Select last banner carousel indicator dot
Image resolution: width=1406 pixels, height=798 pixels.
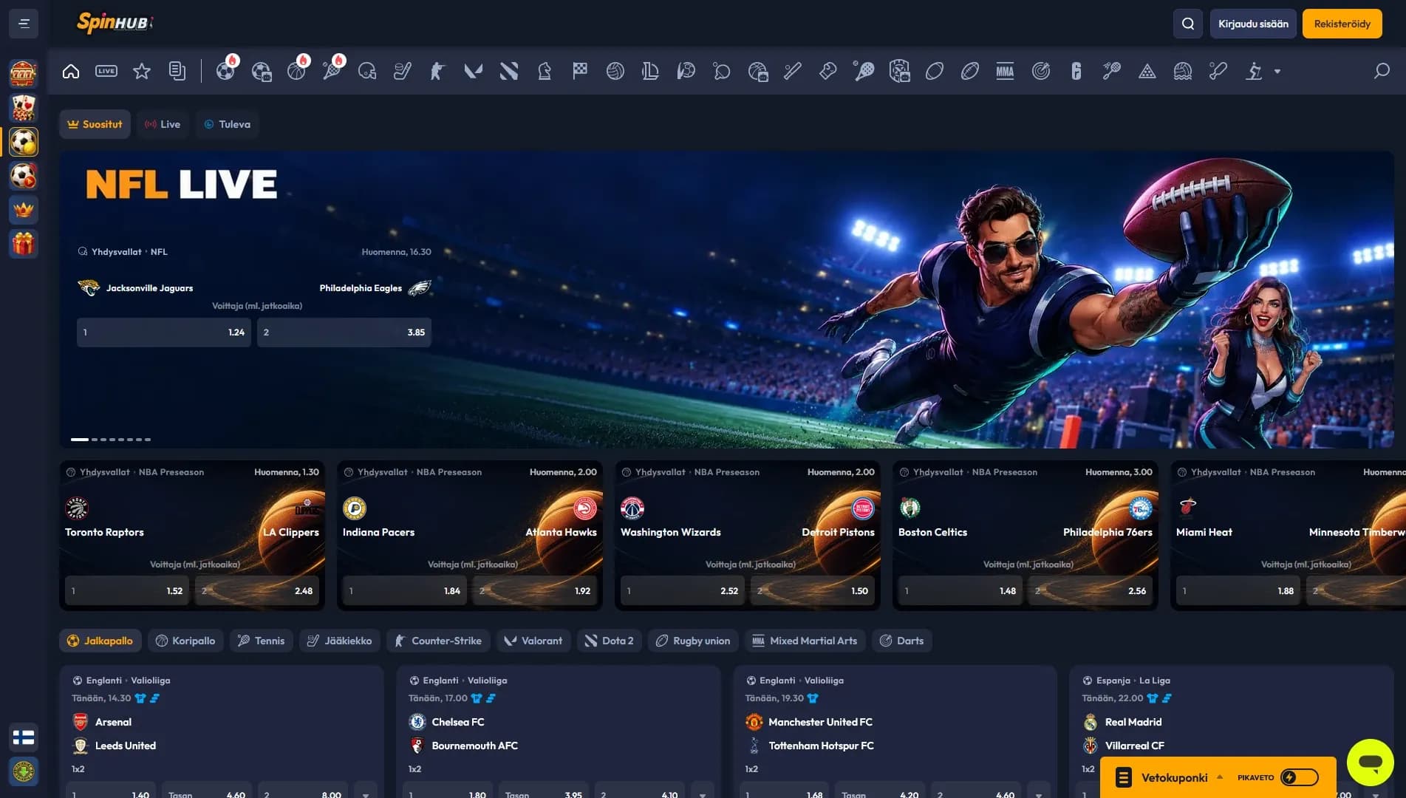(148, 440)
